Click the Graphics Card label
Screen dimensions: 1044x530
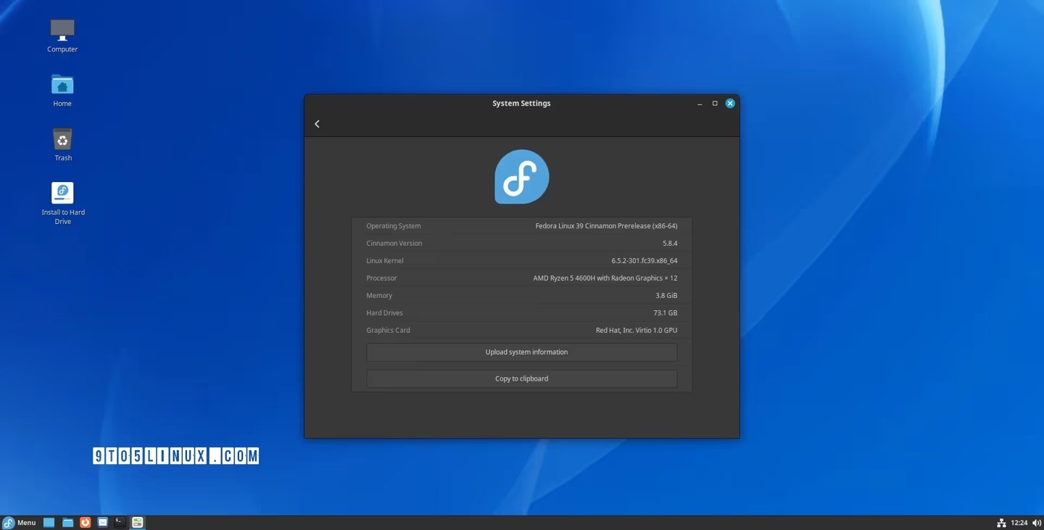click(388, 331)
